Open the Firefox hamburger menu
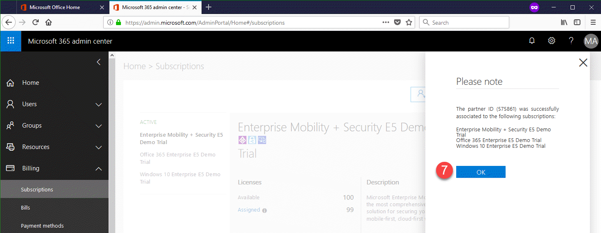 (593, 22)
